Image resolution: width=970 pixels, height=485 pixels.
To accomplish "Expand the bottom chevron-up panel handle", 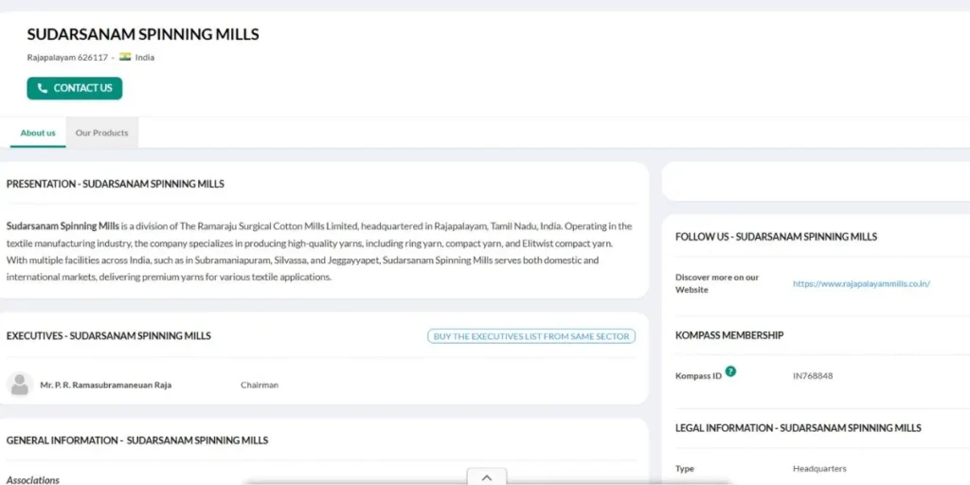I will pos(486,477).
